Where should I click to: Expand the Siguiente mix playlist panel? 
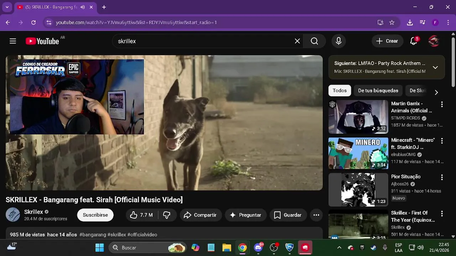435,67
